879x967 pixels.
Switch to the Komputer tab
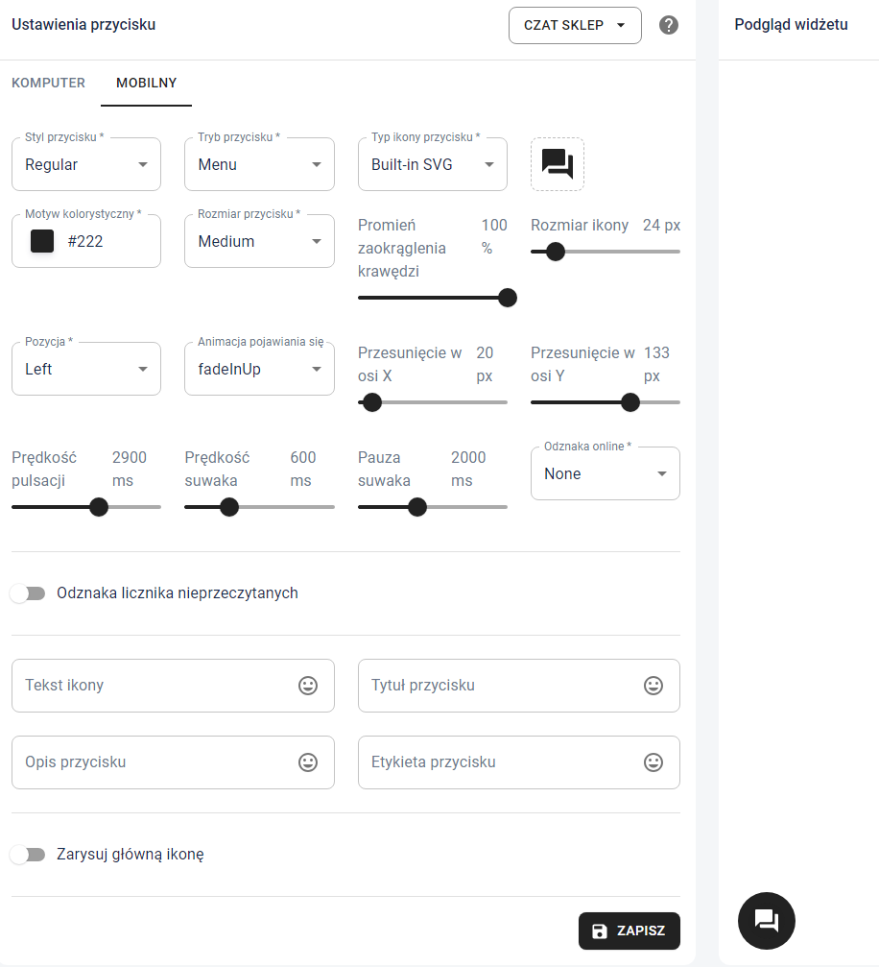[x=48, y=84]
